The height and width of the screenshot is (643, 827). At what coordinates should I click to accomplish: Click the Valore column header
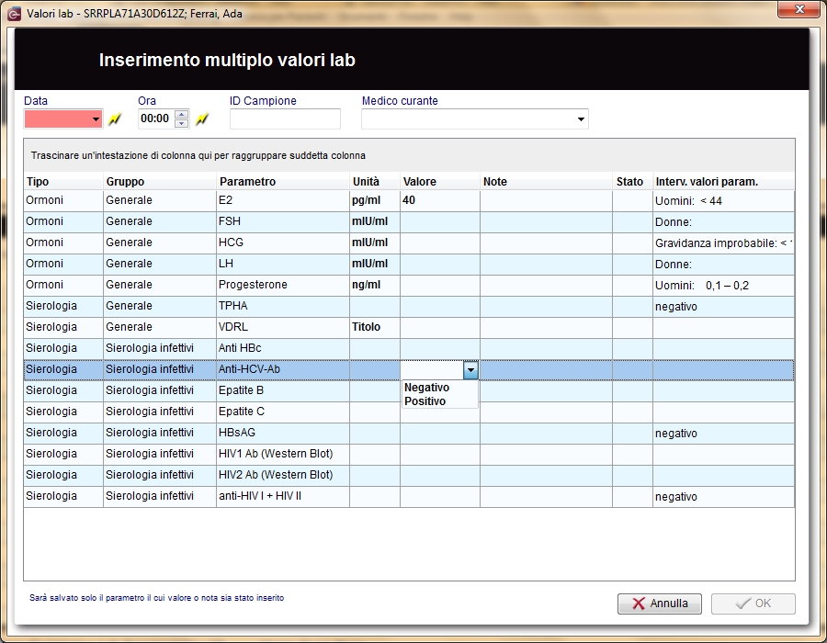(x=440, y=181)
